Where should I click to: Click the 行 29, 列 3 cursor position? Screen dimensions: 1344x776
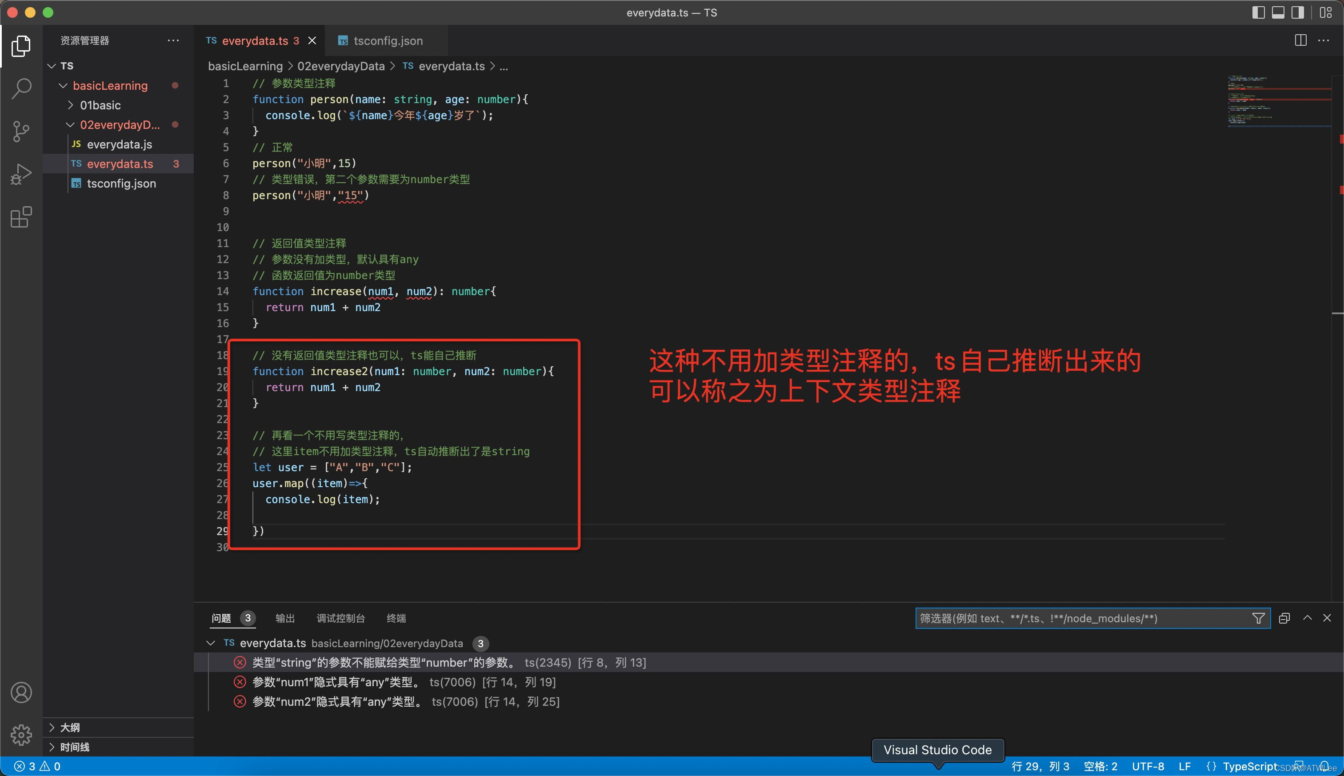[x=1040, y=766]
